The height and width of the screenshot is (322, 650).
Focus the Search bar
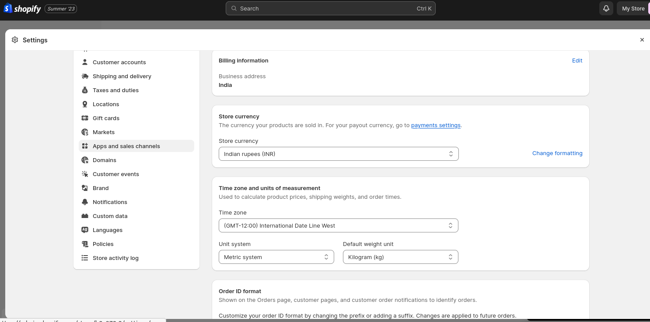pyautogui.click(x=331, y=8)
